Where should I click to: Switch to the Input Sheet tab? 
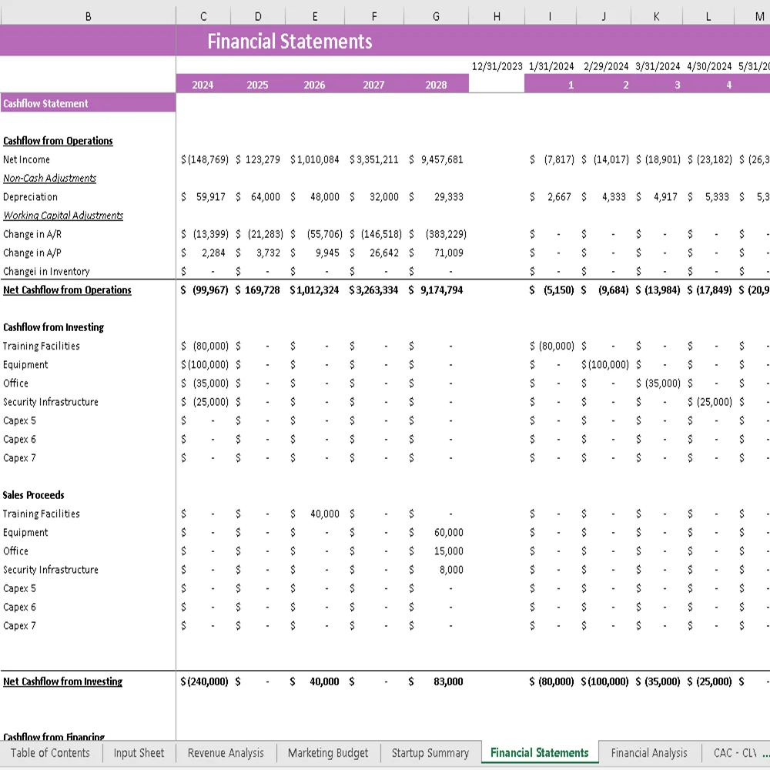tap(139, 753)
